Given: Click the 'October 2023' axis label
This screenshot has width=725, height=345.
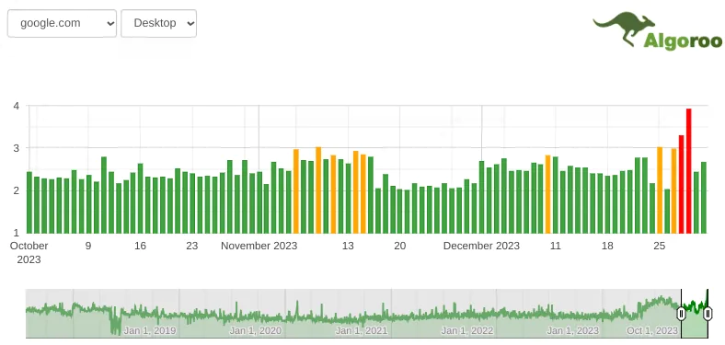Looking at the screenshot, I should pos(29,252).
